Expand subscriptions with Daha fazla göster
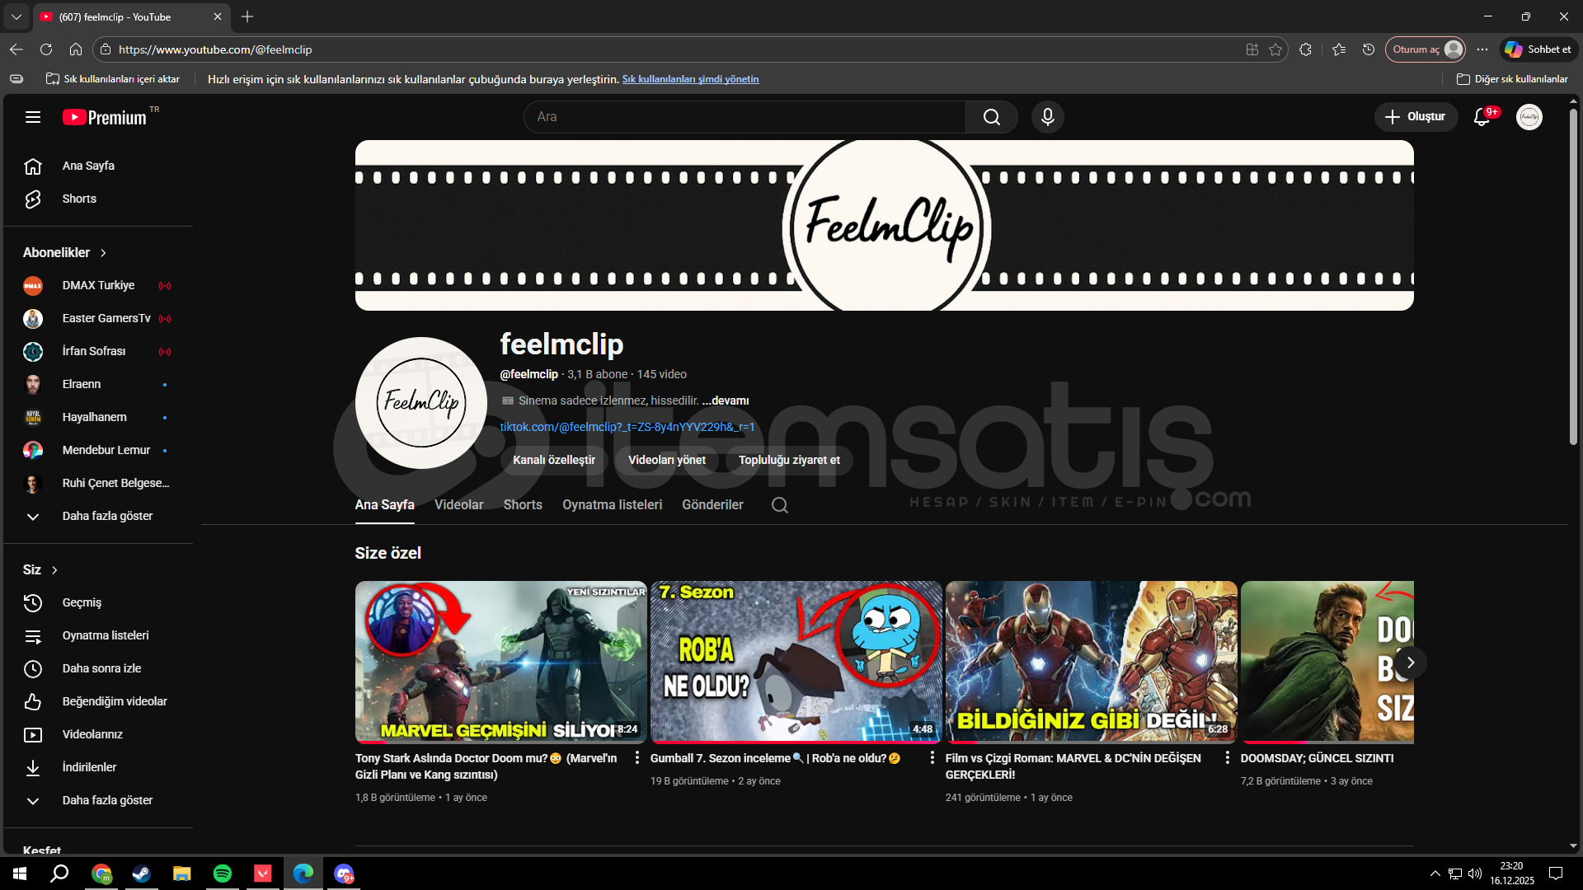The image size is (1583, 890). [107, 516]
